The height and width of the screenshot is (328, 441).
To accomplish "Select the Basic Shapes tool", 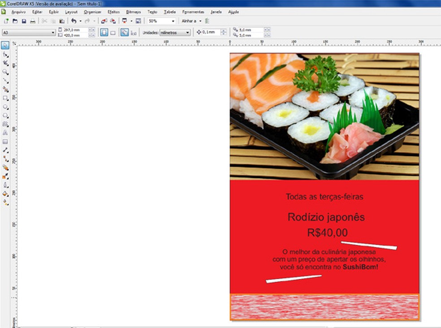I will (x=5, y=124).
